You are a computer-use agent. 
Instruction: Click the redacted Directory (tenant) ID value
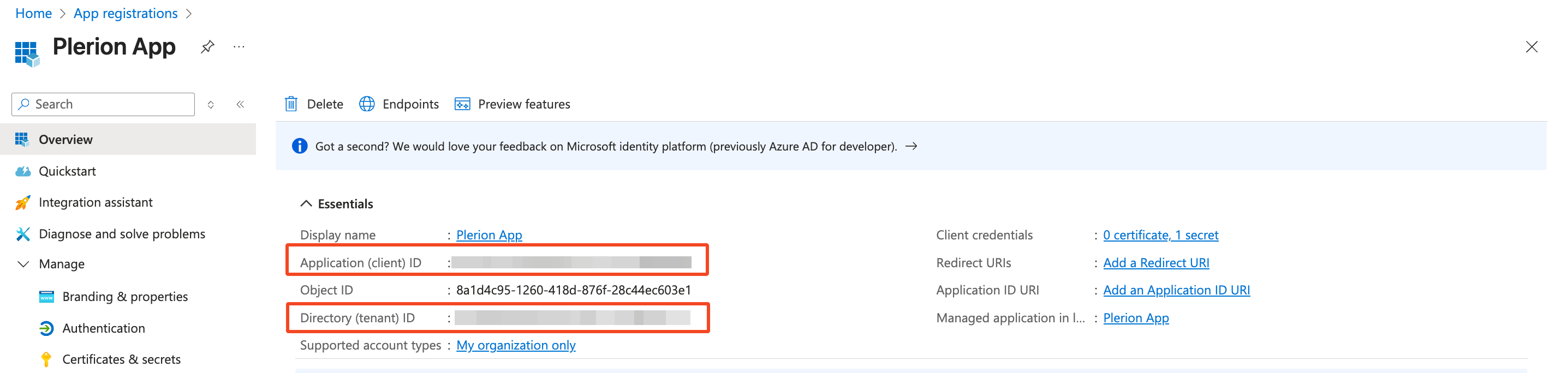[x=572, y=317]
